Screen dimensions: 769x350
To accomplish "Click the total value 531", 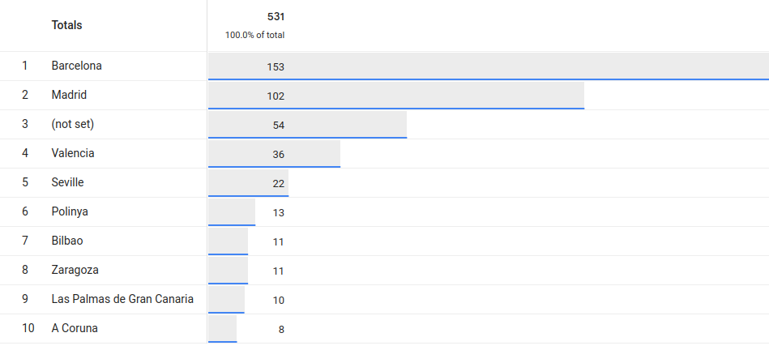I will coord(276,16).
